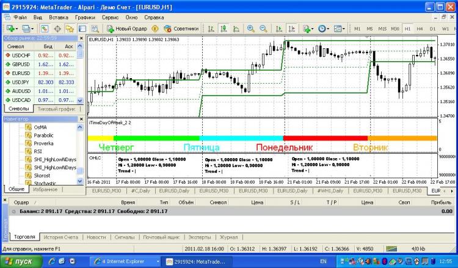
Task: Select the D1 timeframe
Action: pyautogui.click(x=432, y=29)
